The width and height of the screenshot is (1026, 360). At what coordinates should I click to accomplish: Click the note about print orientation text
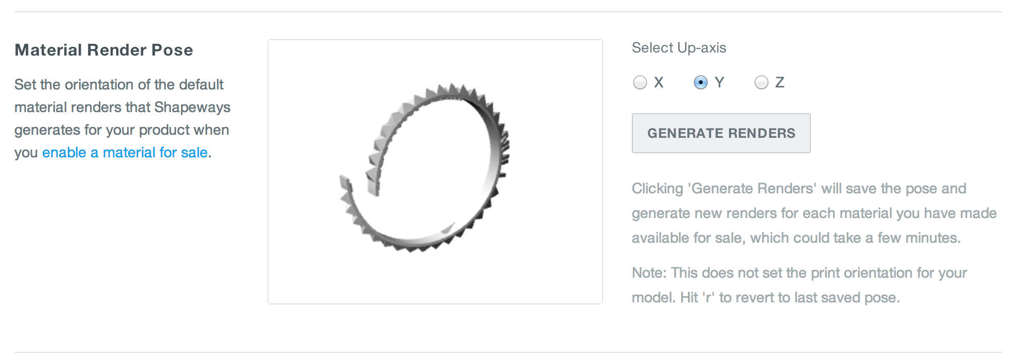tap(799, 285)
